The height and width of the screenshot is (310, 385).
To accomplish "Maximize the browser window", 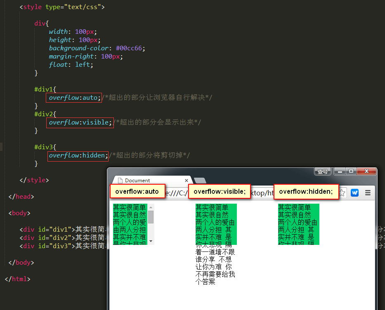I will pyautogui.click(x=351, y=171).
